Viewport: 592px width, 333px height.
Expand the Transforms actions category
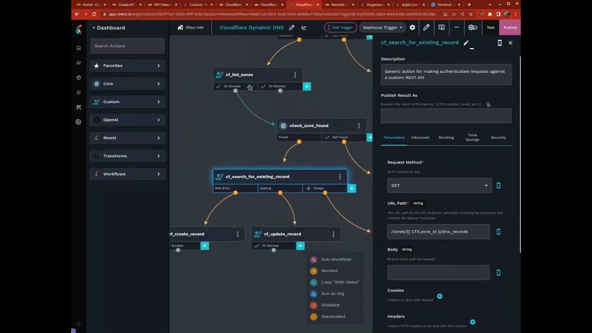tap(127, 156)
